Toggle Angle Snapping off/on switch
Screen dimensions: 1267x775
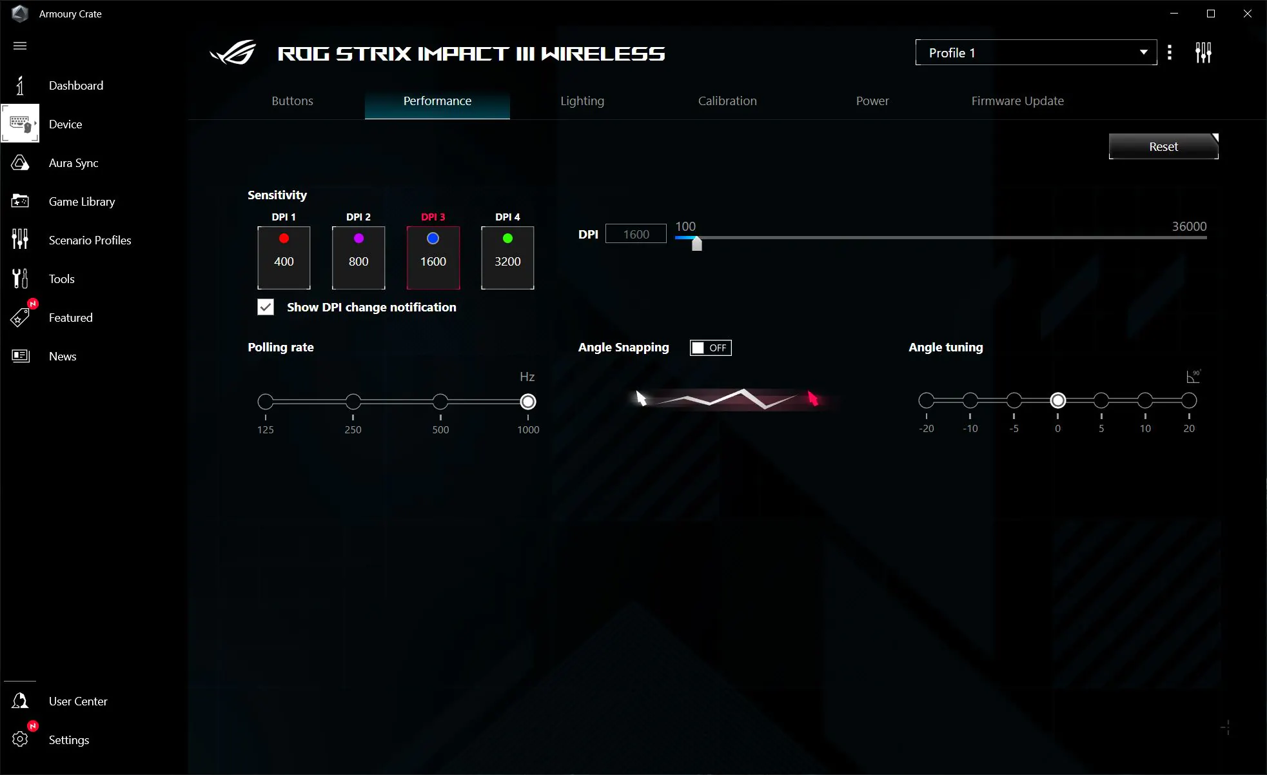click(x=711, y=348)
